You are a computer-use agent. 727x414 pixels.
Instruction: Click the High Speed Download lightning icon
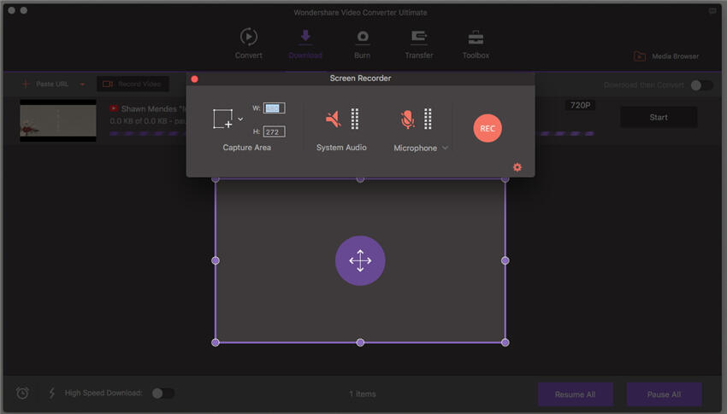coord(52,394)
